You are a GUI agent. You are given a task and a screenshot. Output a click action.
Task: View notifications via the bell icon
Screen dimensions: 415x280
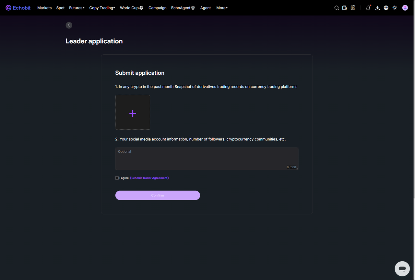coord(368,8)
